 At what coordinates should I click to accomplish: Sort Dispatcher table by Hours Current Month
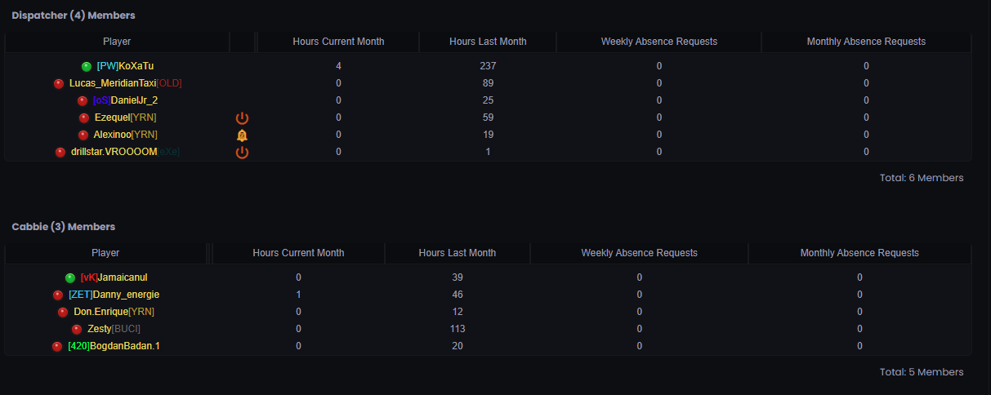point(338,42)
